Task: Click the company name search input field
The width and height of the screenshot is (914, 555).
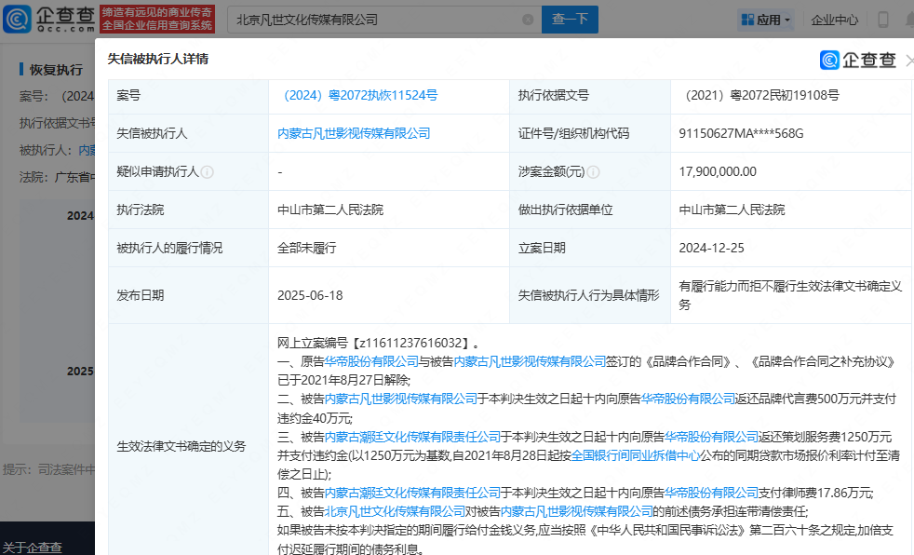Action: (372, 20)
